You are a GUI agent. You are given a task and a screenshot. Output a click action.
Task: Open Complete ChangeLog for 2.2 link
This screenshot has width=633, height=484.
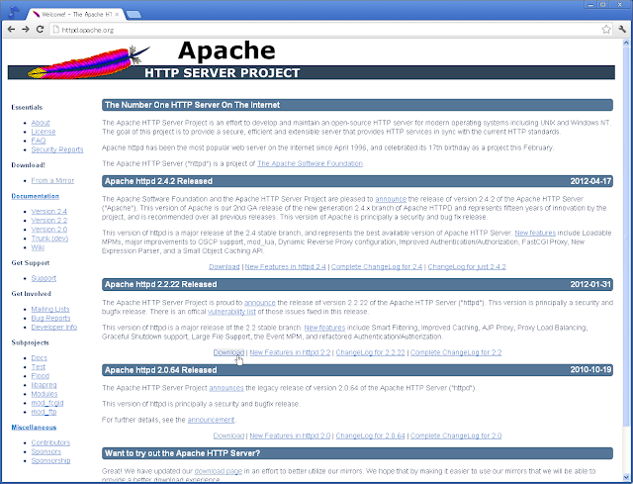coord(456,352)
